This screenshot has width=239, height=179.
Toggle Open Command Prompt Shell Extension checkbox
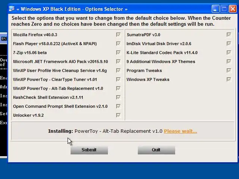pyautogui.click(x=118, y=106)
